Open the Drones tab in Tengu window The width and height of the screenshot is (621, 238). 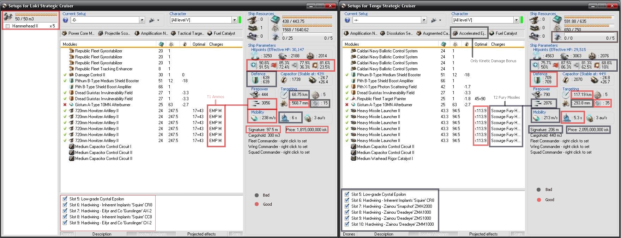349,234
